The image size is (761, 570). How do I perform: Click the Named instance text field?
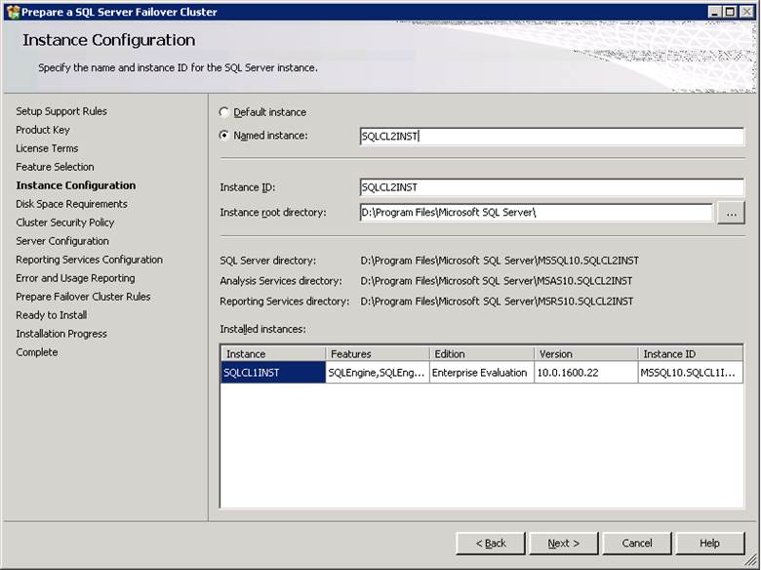(x=552, y=137)
